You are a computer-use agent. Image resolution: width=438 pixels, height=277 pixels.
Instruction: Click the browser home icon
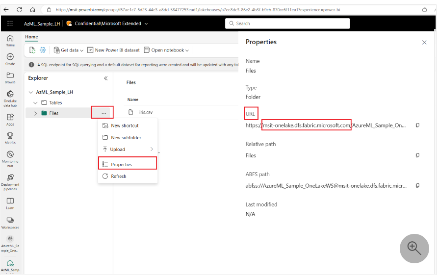coord(33,10)
